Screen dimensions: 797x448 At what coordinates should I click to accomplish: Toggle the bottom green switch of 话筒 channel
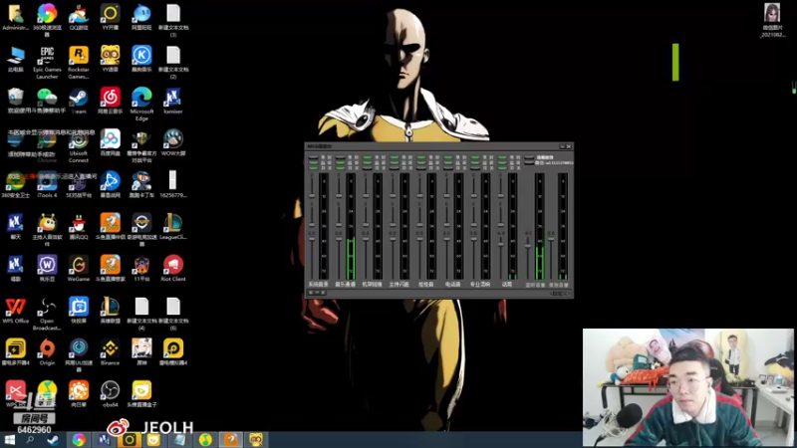(502, 167)
